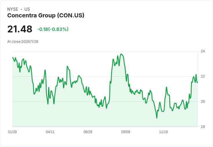Viewport: 213px width, 147px height.
Task: Click the 18 value on the price axis
Action: [203, 127]
